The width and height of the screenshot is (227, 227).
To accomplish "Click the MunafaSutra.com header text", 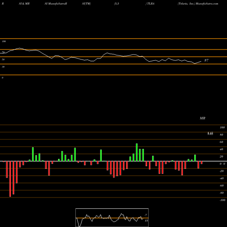I will coord(207,4).
